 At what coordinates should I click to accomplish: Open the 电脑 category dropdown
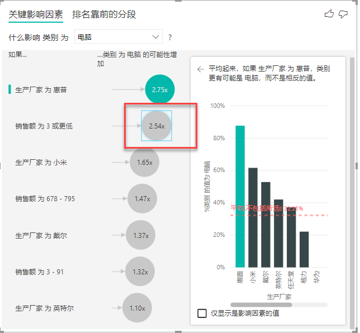coord(119,37)
